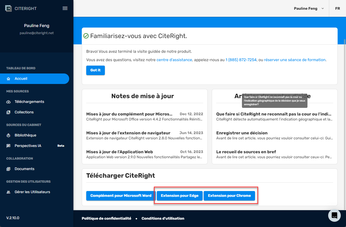
Task: Download Complément pour Microsoft Word
Action: [x=121, y=196]
